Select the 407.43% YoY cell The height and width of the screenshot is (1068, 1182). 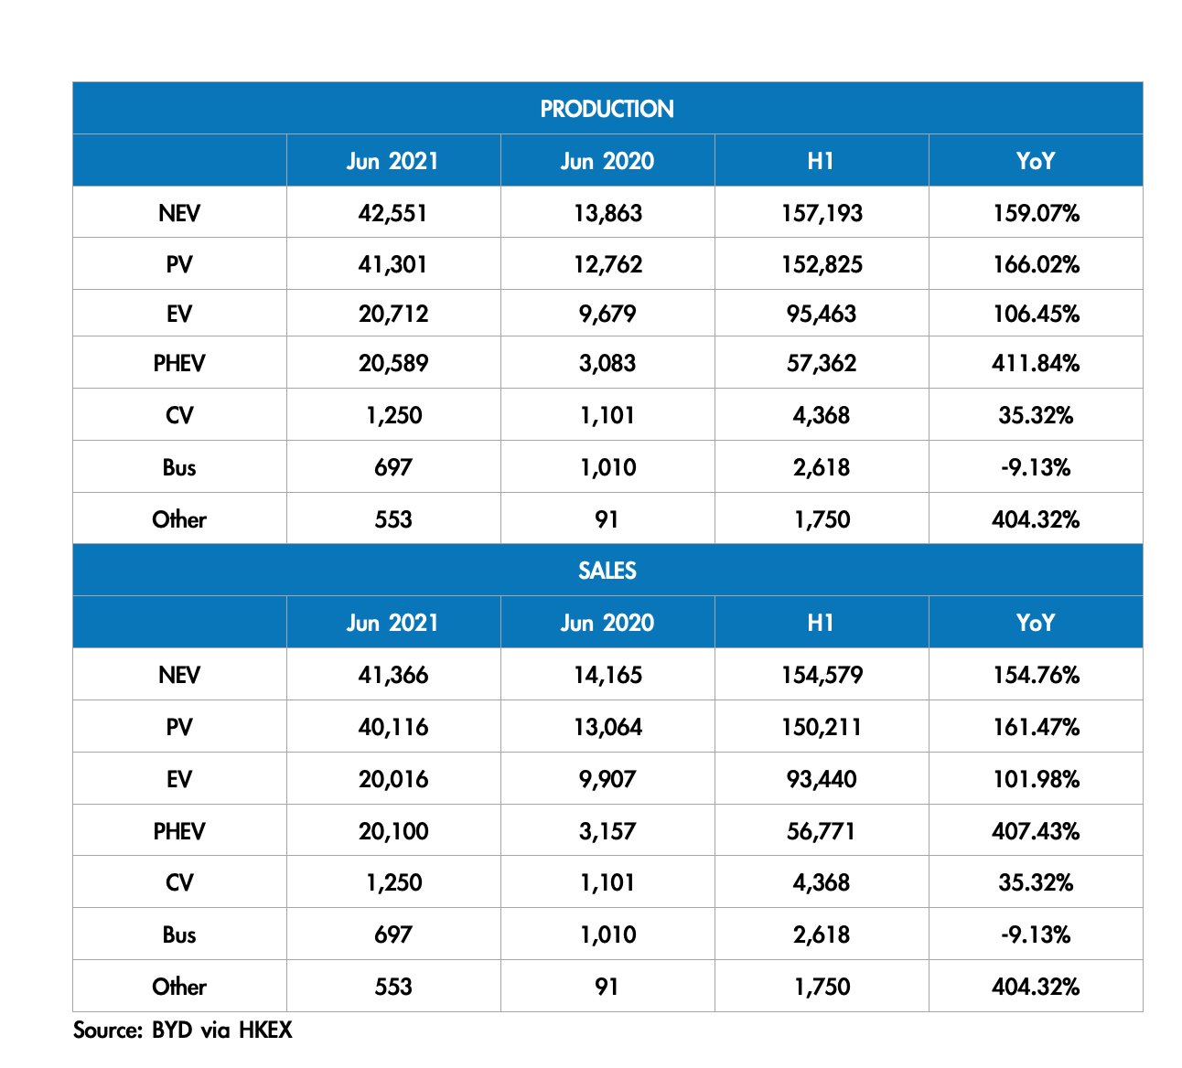tap(1035, 831)
